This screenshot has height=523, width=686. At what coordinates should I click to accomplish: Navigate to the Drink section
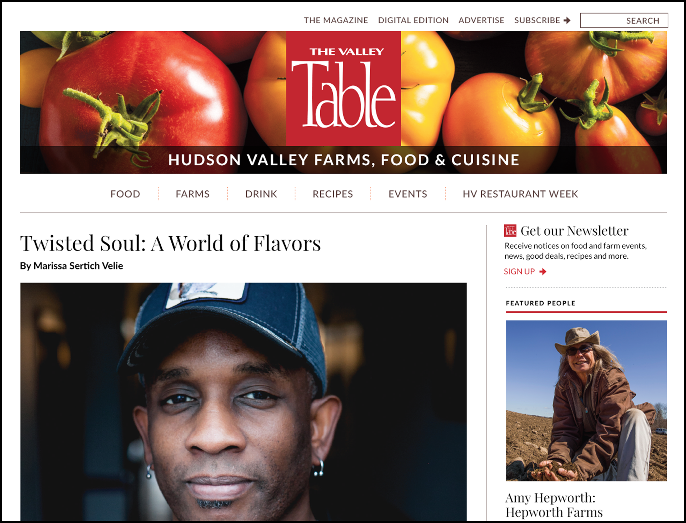click(261, 194)
